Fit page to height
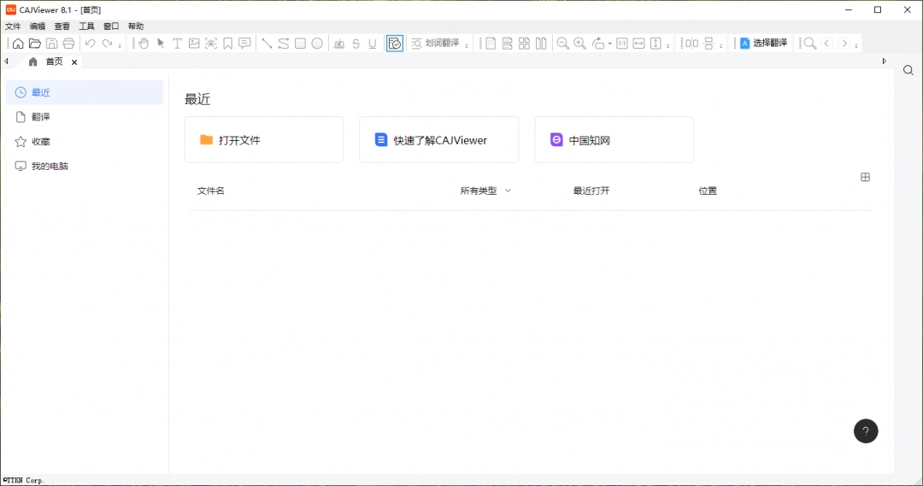This screenshot has height=486, width=923. [656, 44]
